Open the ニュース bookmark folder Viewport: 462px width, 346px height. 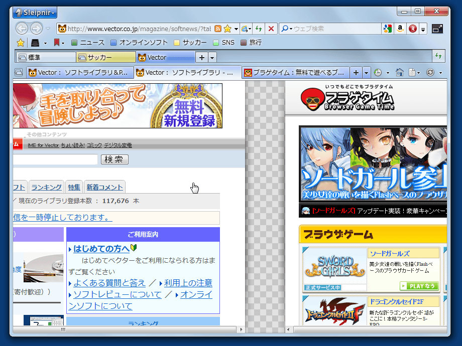pyautogui.click(x=88, y=43)
